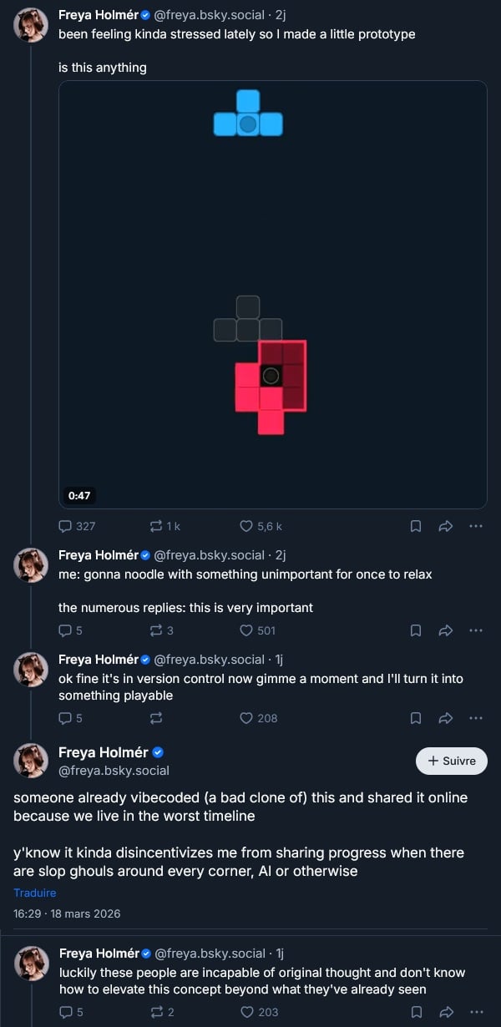Open more options on 'gonna noodle' post
Screen dimensions: 501x1027
pos(476,630)
